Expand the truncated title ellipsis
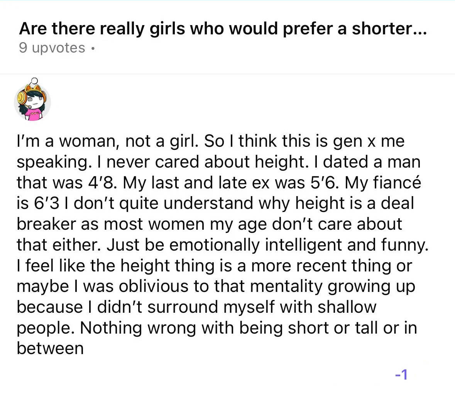This screenshot has width=455, height=395. coord(419,29)
